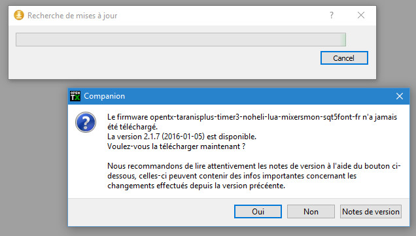Click the "Nous recommandons" paragraph text
The image size is (416, 236).
point(254,176)
